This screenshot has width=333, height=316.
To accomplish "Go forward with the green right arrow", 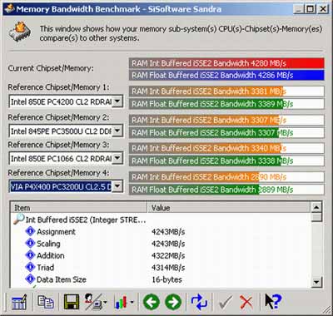I will [x=173, y=302].
